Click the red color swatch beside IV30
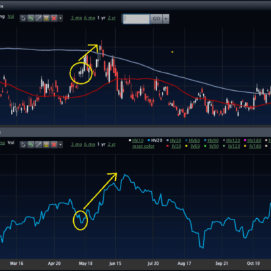The width and height of the screenshot is (271, 271). point(167,146)
